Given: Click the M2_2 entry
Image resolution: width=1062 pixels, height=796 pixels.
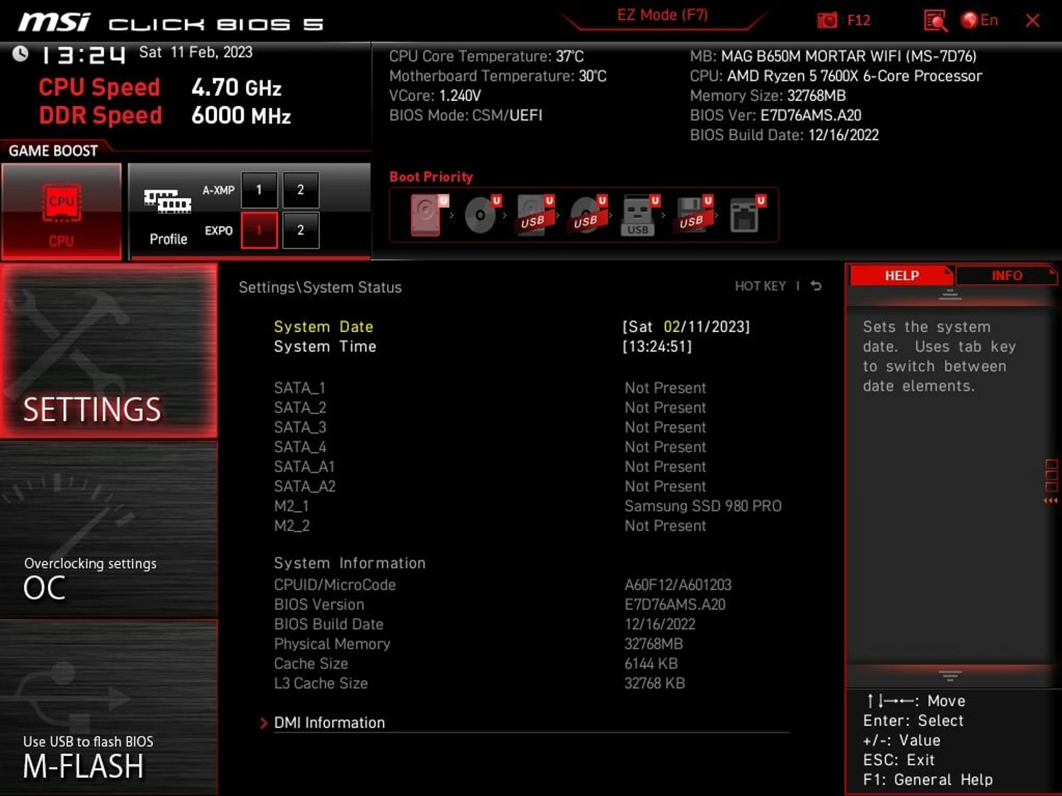Looking at the screenshot, I should click(x=291, y=526).
